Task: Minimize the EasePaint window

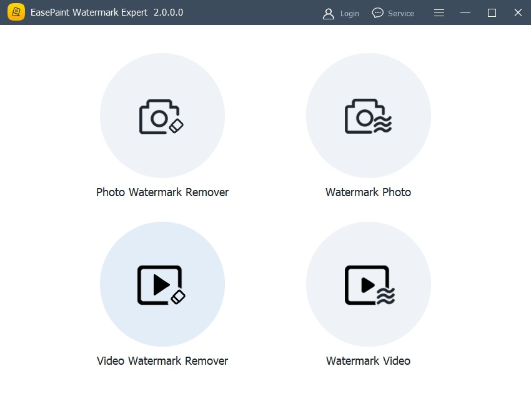Action: click(465, 13)
